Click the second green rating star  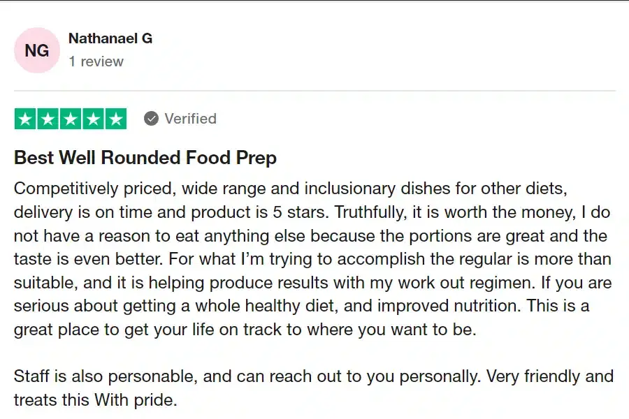click(x=48, y=119)
